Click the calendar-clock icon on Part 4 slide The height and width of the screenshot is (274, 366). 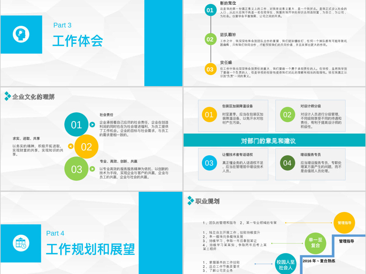point(21,243)
